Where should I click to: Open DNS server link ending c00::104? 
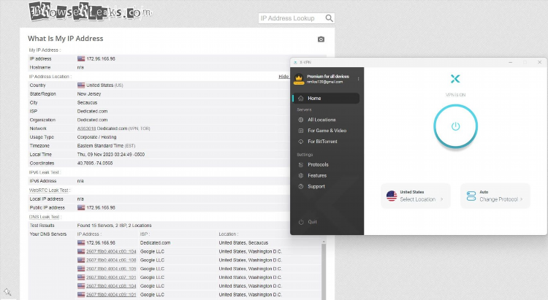point(111,251)
